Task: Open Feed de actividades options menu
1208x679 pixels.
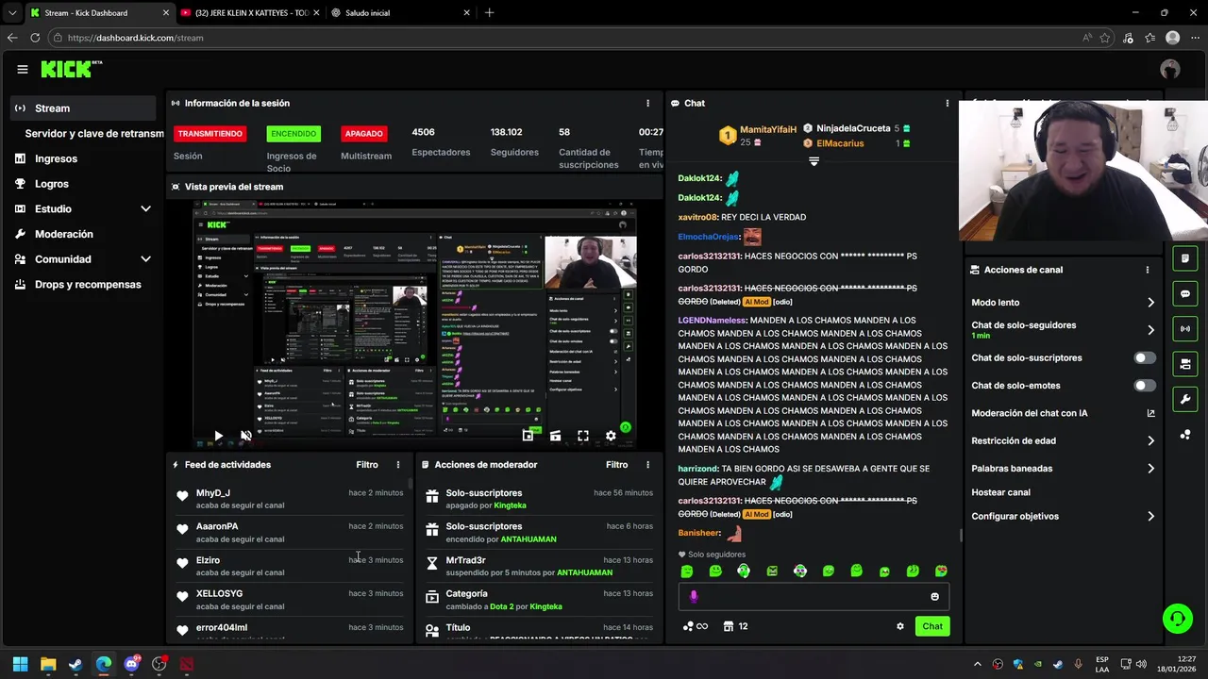Action: (x=398, y=465)
